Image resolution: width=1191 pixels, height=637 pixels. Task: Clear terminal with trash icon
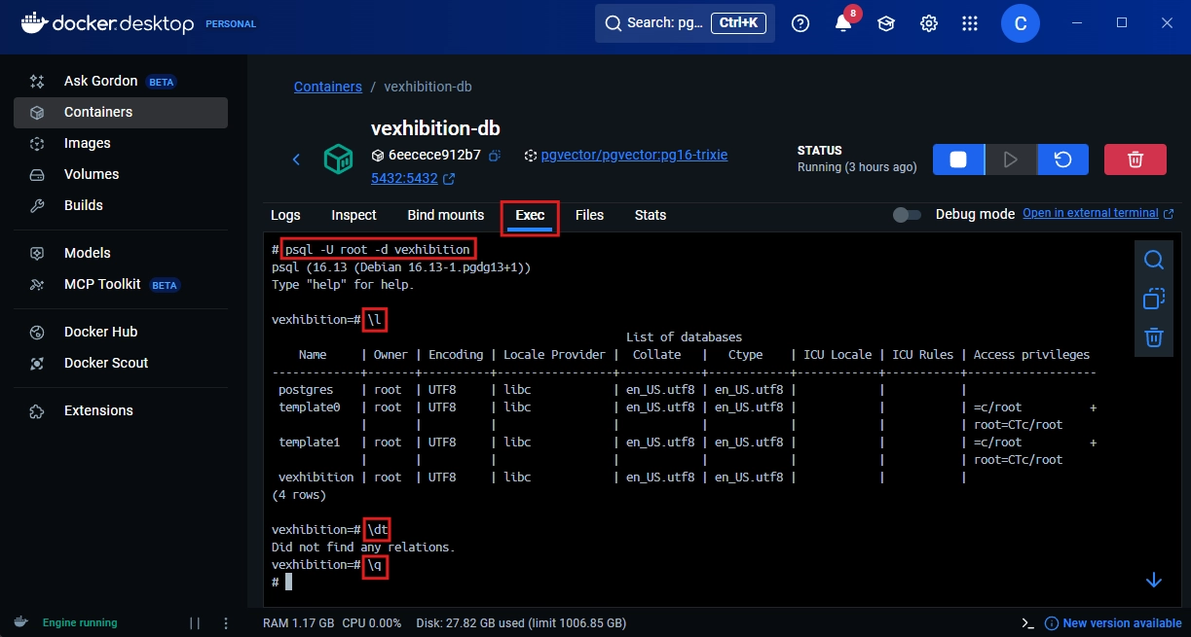click(x=1154, y=337)
